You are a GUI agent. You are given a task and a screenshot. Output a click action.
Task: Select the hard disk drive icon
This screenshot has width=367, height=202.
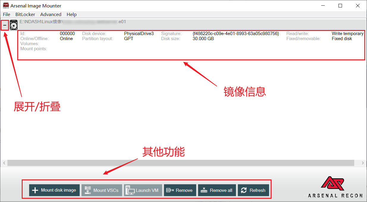pyautogui.click(x=14, y=25)
